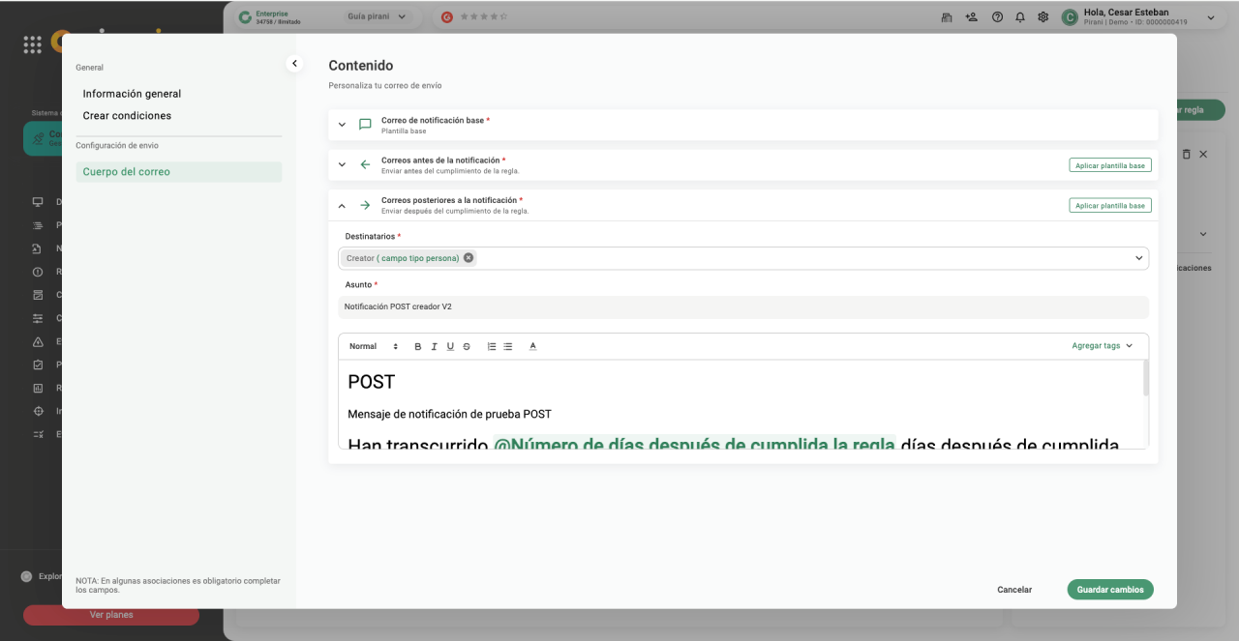Open the Destinatarios dropdown
Image resolution: width=1239 pixels, height=641 pixels.
click(1138, 258)
